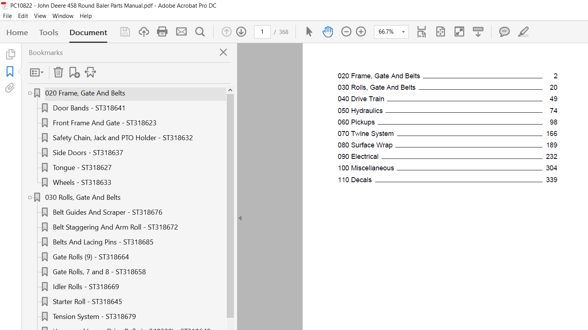Open Starter Roll - ST318645 bookmark
The image size is (588, 330).
[87, 302]
